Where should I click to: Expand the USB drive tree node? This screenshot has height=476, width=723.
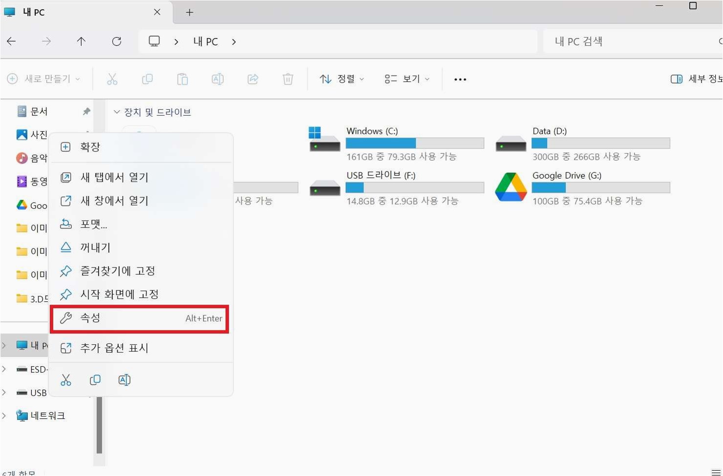(x=4, y=393)
